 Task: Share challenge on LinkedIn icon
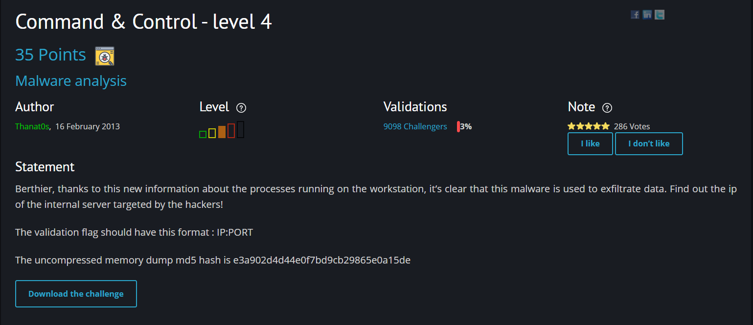pyautogui.click(x=647, y=15)
